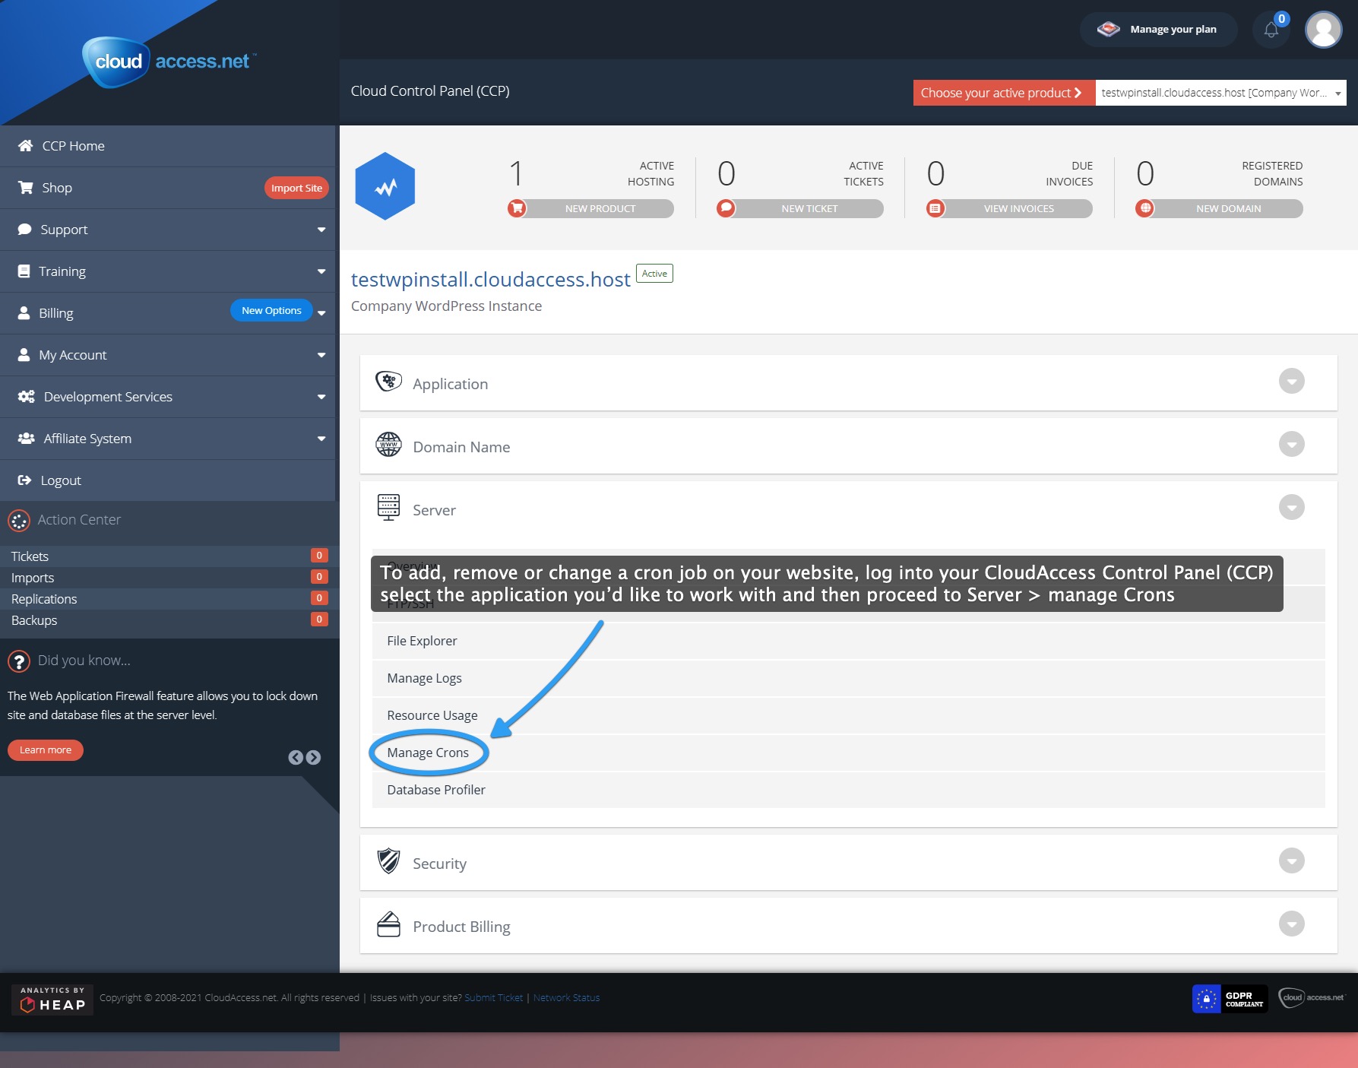1358x1068 pixels.
Task: Click the Learn more button
Action: (46, 750)
